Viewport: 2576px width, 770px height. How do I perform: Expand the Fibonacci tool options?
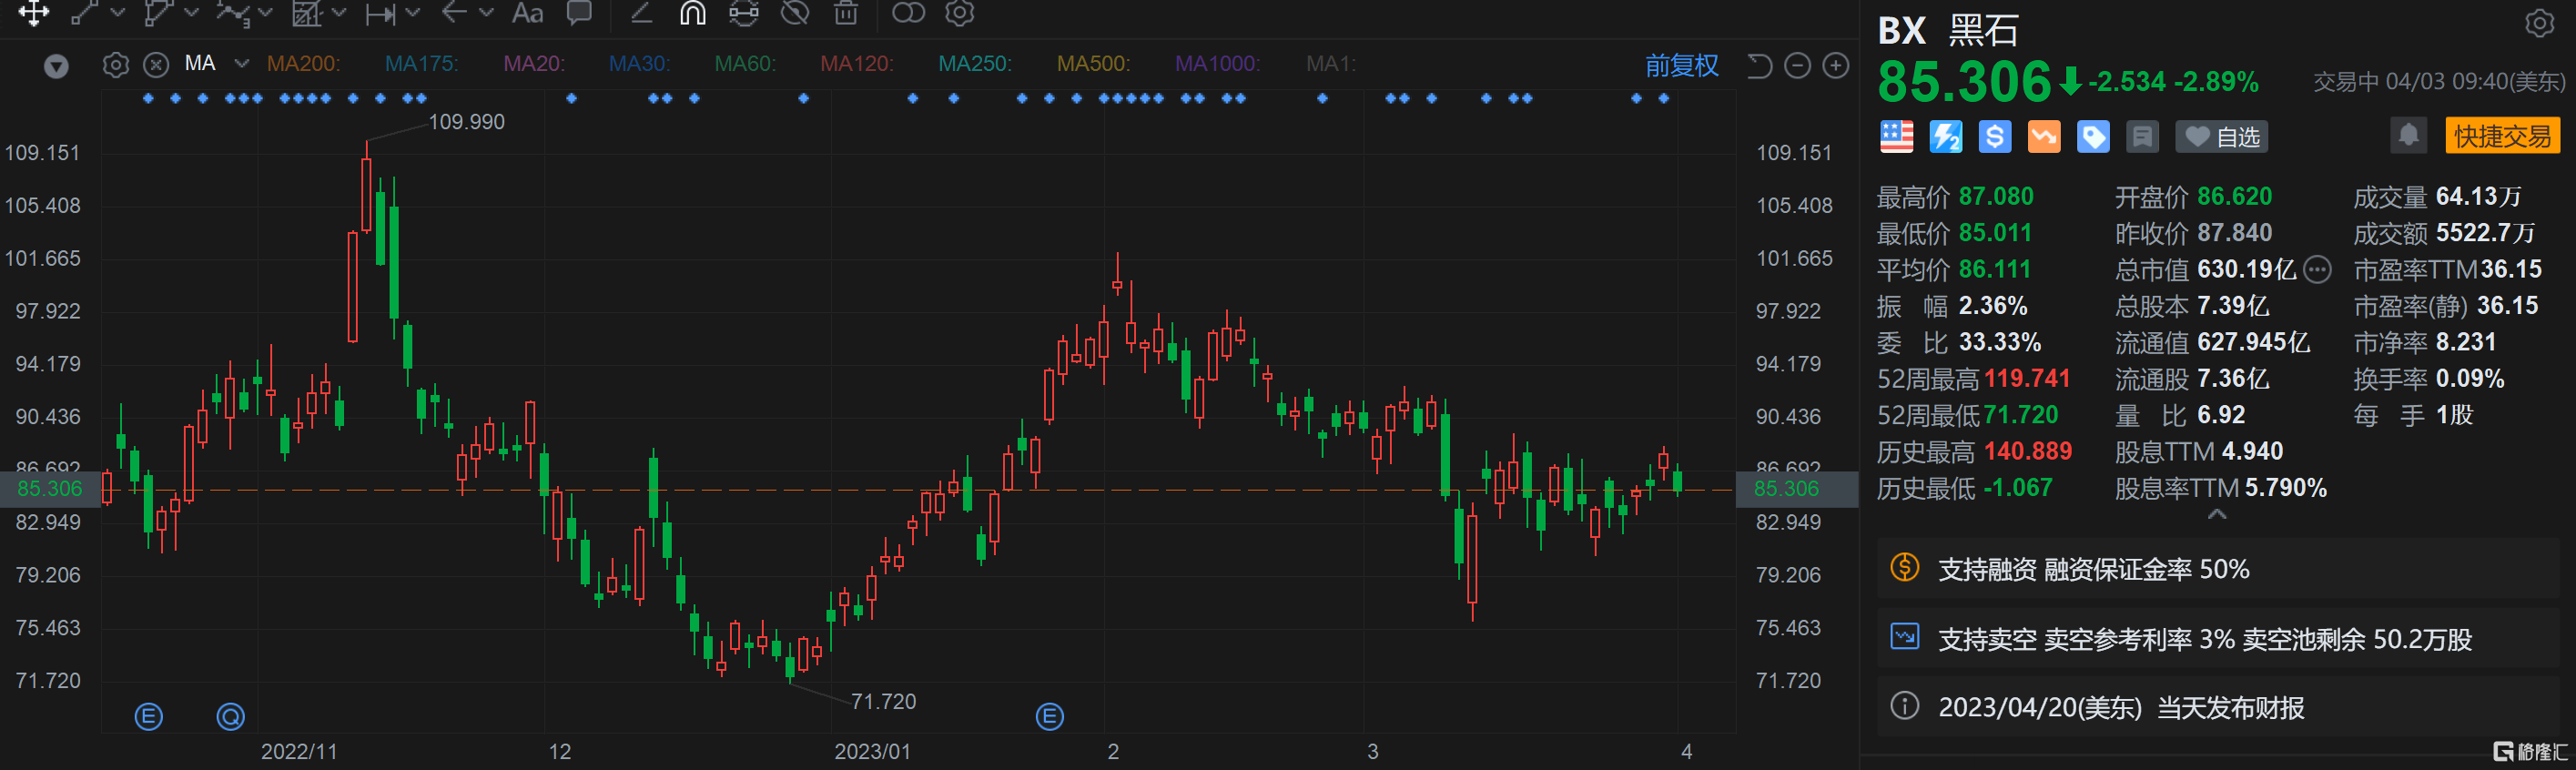(339, 13)
